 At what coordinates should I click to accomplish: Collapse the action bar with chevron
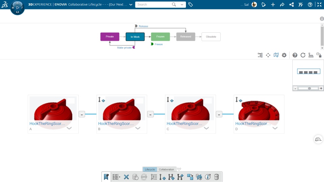point(179,169)
